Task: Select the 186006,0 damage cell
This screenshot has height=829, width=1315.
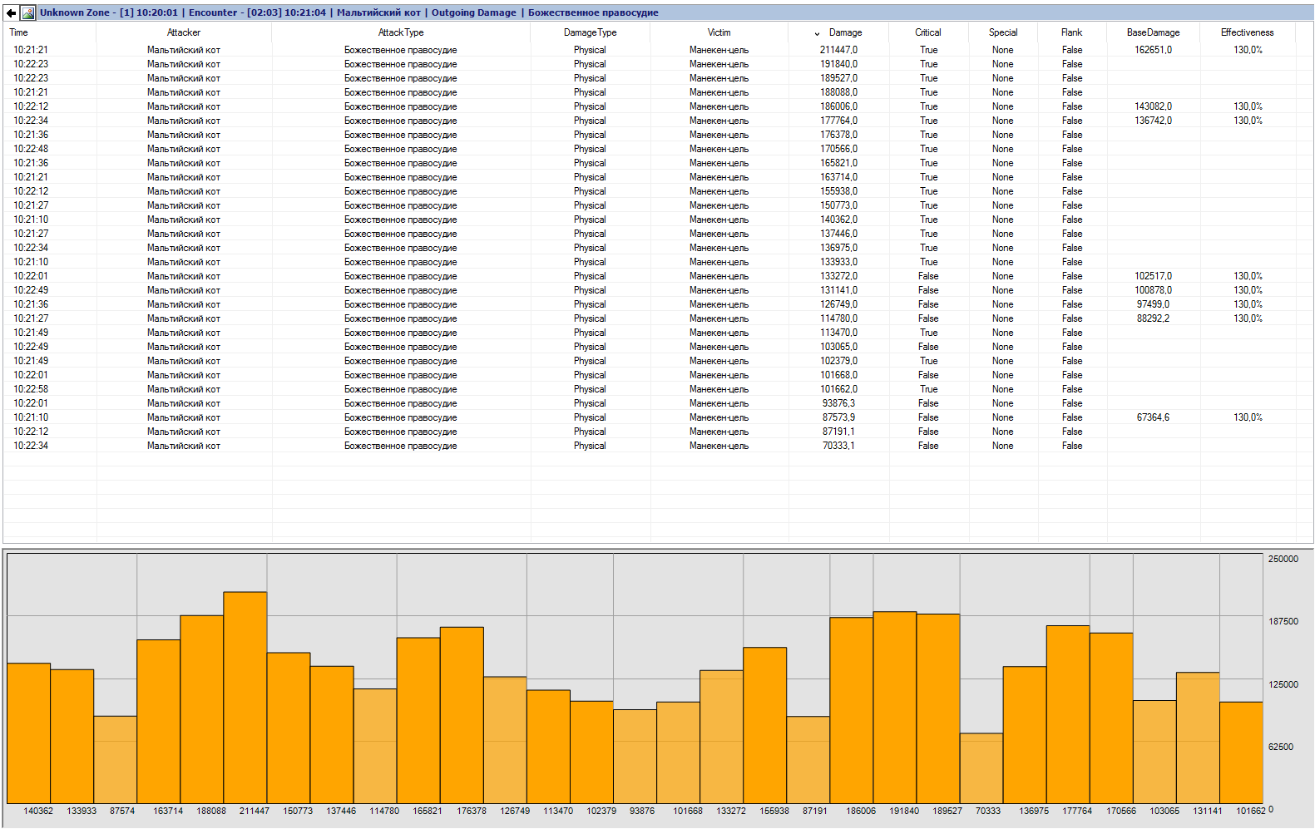Action: point(838,106)
